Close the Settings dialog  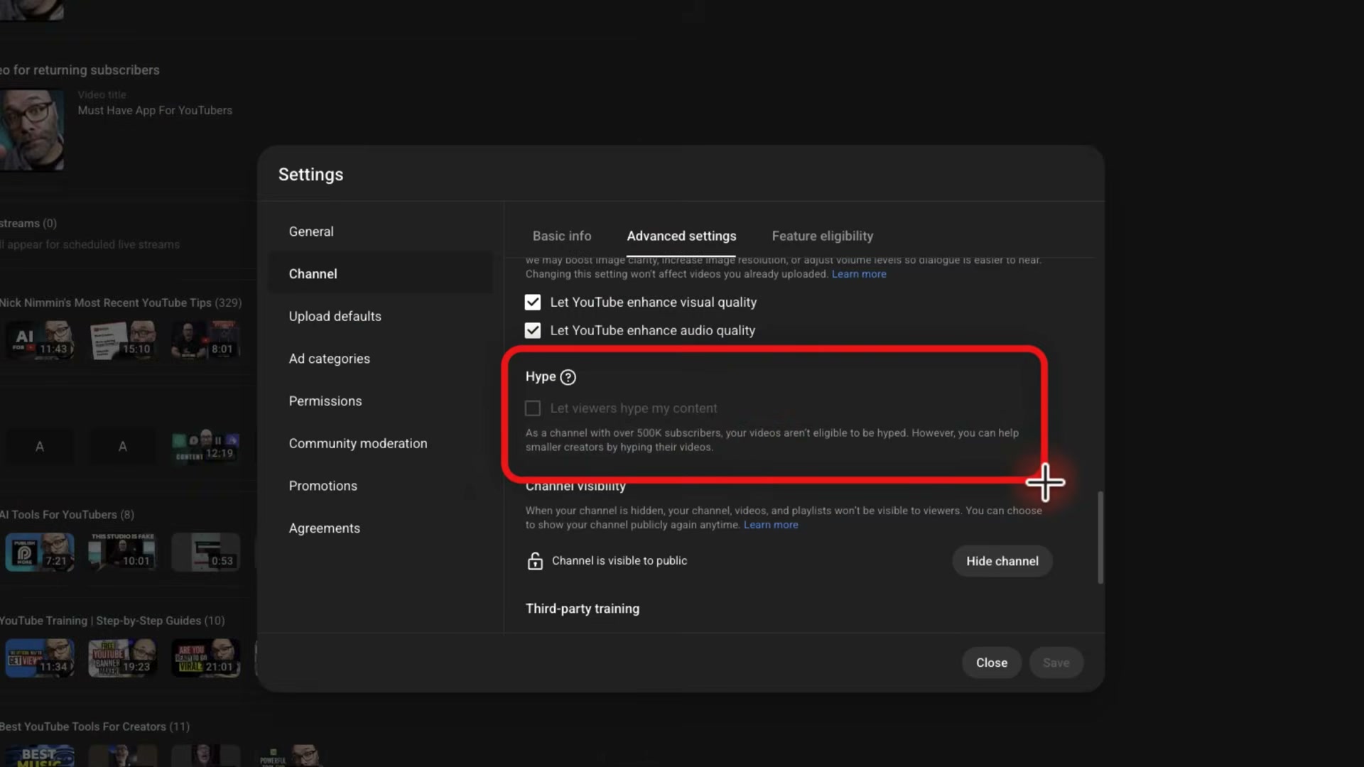(992, 663)
